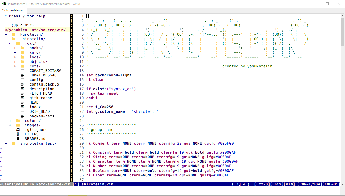
Task: Click the kurotelin folder icon
Action: tap(13, 34)
